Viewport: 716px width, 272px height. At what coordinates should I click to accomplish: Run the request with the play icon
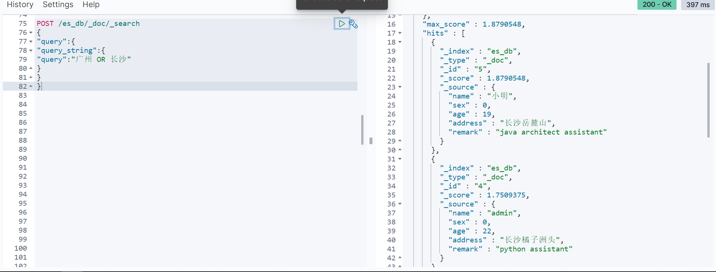pyautogui.click(x=342, y=24)
